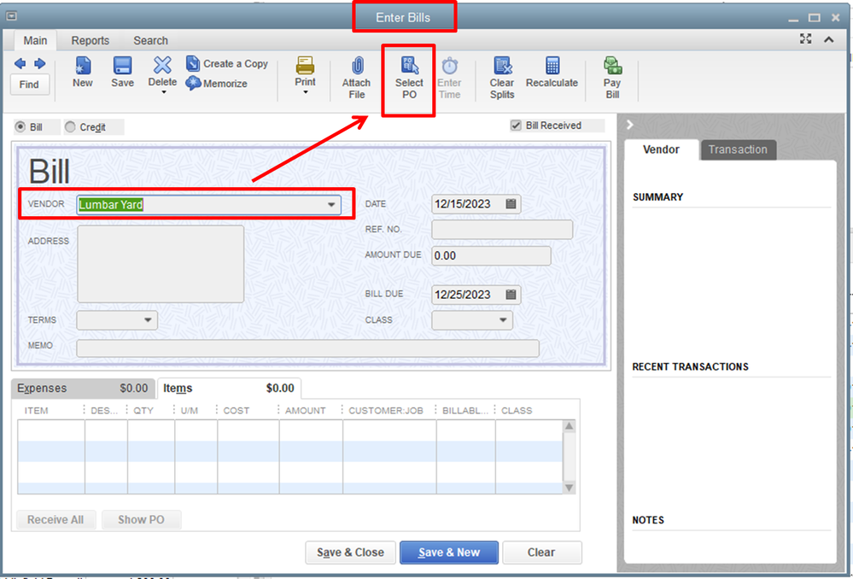Click the Show PO button

tap(141, 520)
